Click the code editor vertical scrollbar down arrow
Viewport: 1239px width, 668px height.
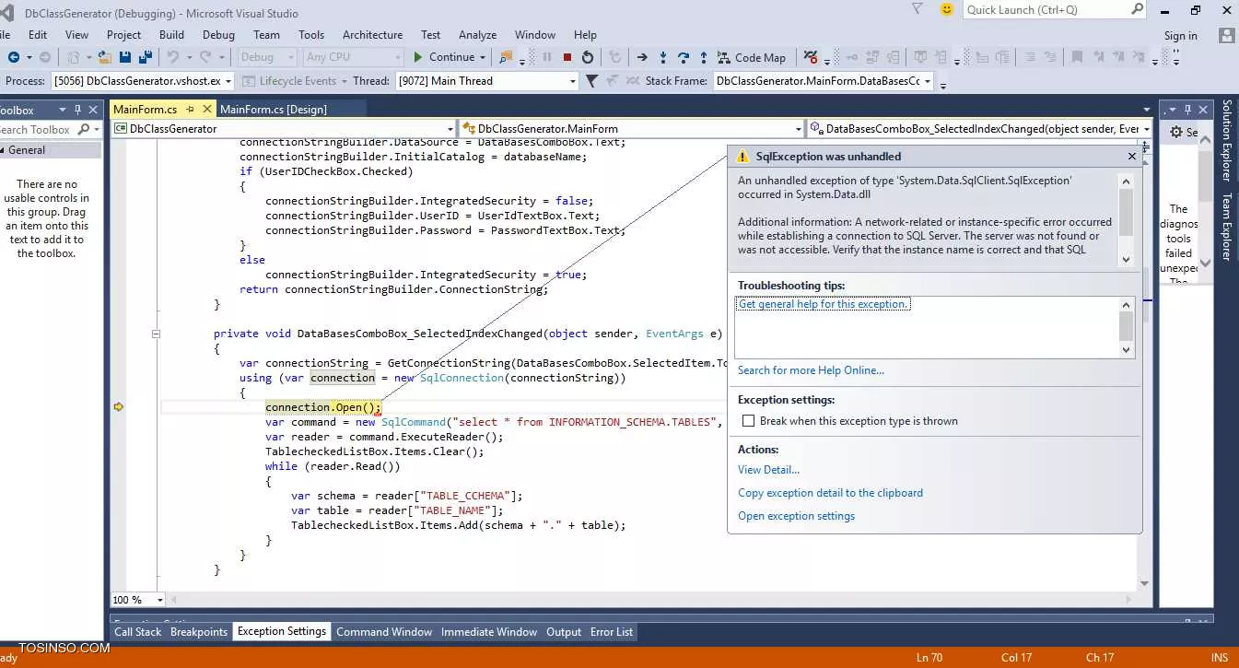point(1145,582)
